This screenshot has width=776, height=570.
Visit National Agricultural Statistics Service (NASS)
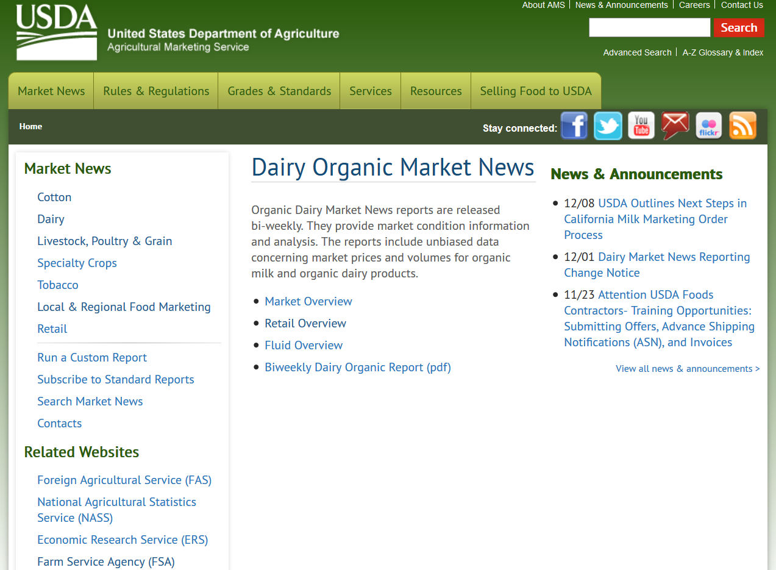(x=116, y=510)
